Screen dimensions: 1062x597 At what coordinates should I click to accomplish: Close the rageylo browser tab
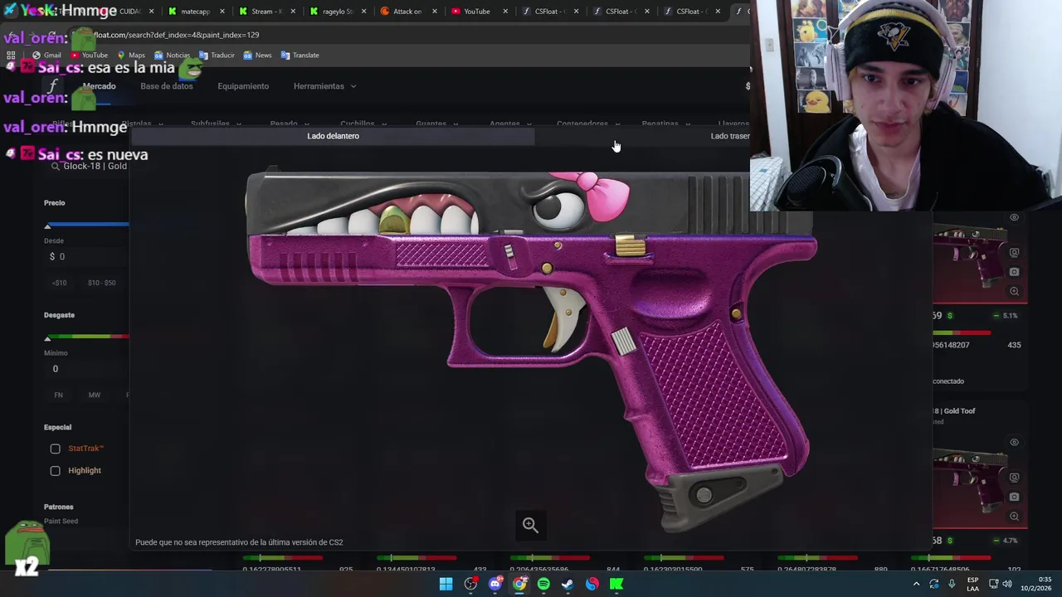363,12
